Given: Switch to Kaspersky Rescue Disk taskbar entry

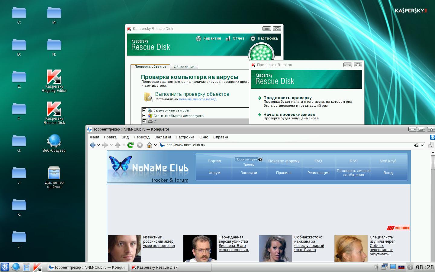Looking at the screenshot, I should pos(170,267).
